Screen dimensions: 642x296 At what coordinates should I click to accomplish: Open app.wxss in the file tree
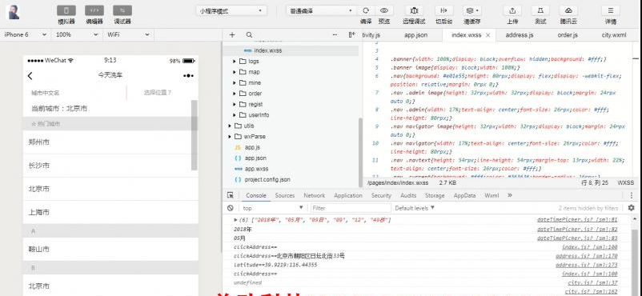pyautogui.click(x=257, y=169)
